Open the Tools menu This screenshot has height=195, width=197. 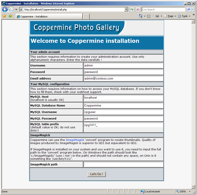click(x=184, y=16)
